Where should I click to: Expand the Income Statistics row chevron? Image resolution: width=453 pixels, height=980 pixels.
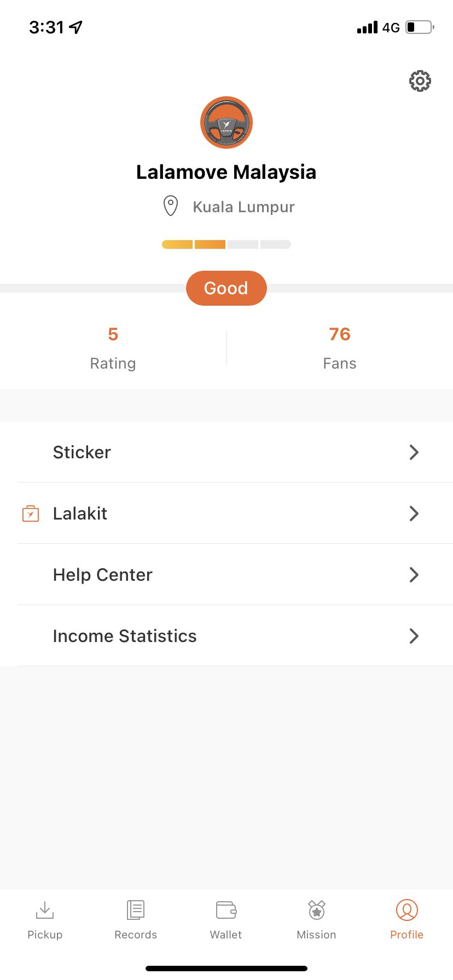click(x=414, y=636)
